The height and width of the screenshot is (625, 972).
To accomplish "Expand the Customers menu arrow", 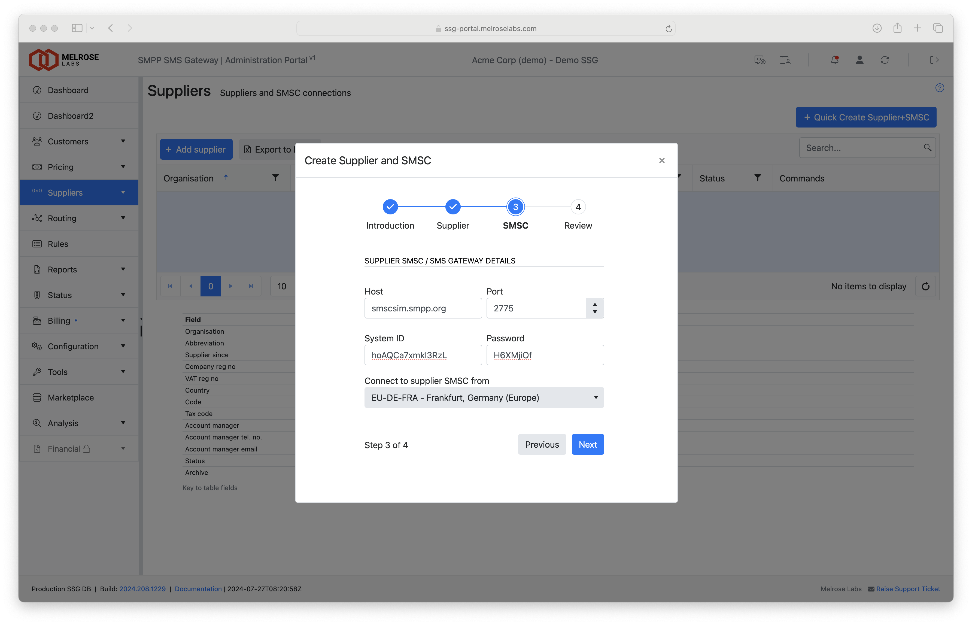I will click(123, 141).
